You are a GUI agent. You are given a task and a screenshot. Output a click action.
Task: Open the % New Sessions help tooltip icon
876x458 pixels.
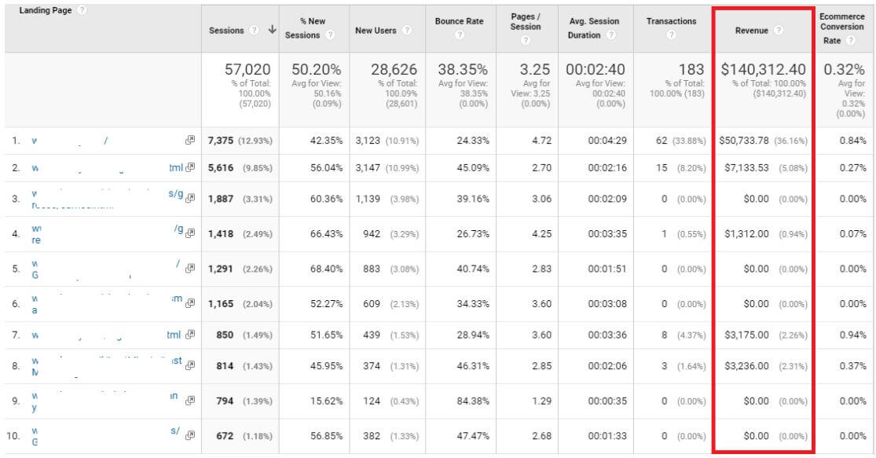click(x=330, y=35)
